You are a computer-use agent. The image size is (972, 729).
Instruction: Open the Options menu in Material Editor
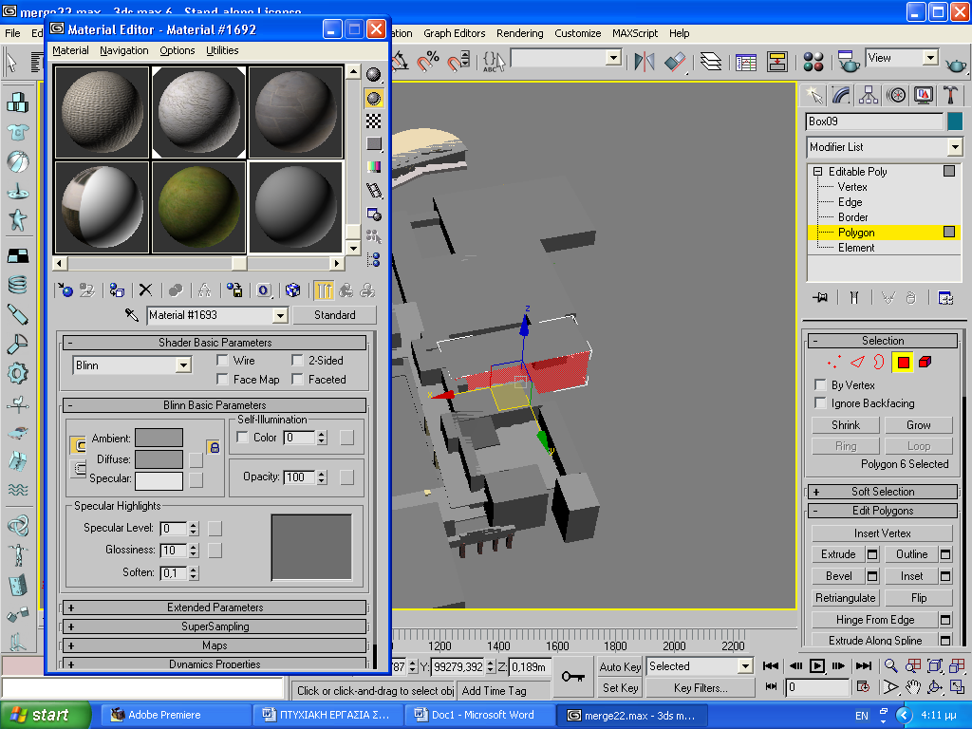(178, 50)
